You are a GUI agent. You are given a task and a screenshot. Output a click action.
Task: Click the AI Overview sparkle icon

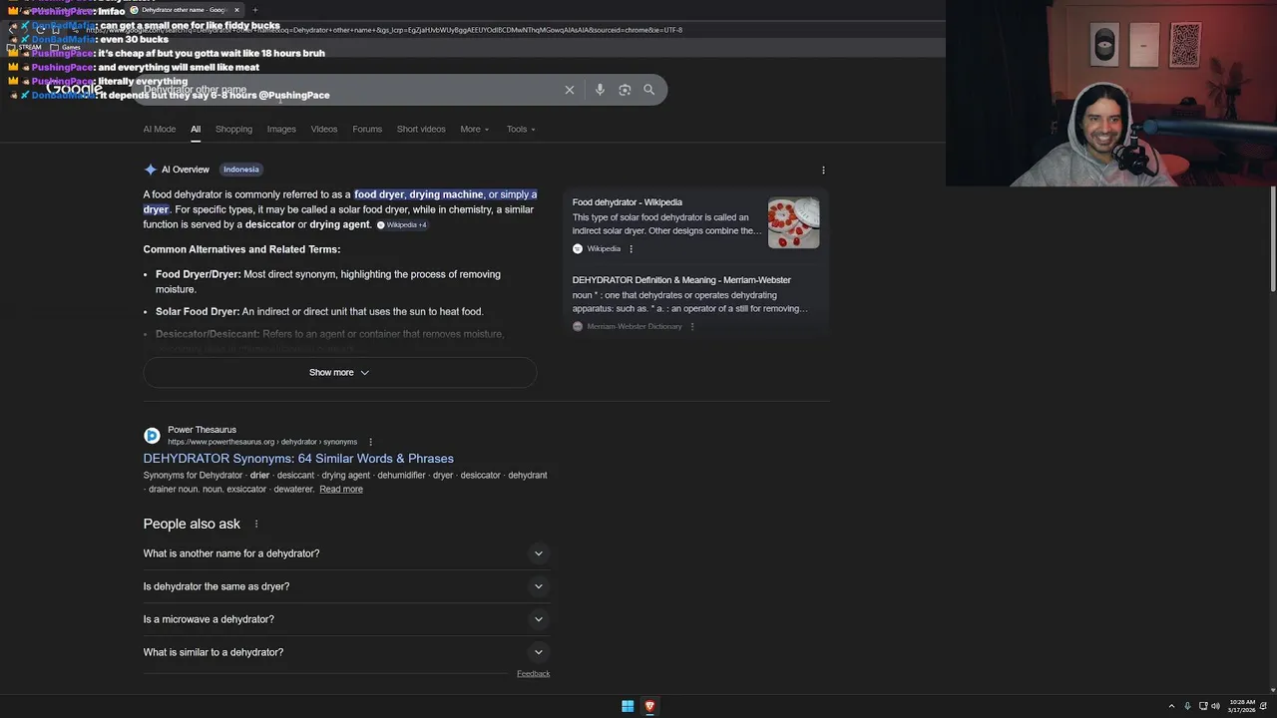[x=150, y=170]
